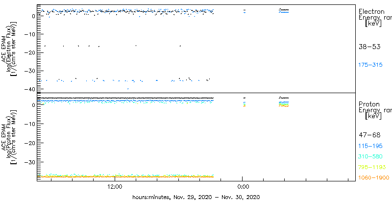Click the 175-315 electron energy legend label
The width and height of the screenshot is (392, 201).
click(x=370, y=65)
